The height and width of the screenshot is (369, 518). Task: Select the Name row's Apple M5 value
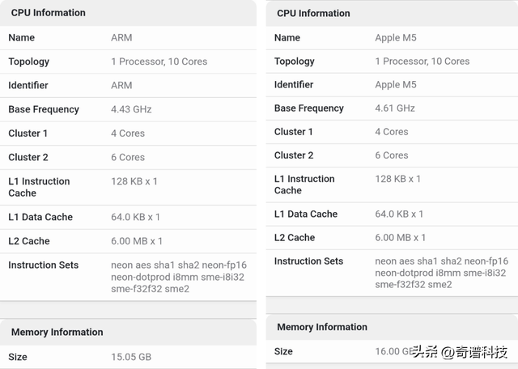click(396, 38)
